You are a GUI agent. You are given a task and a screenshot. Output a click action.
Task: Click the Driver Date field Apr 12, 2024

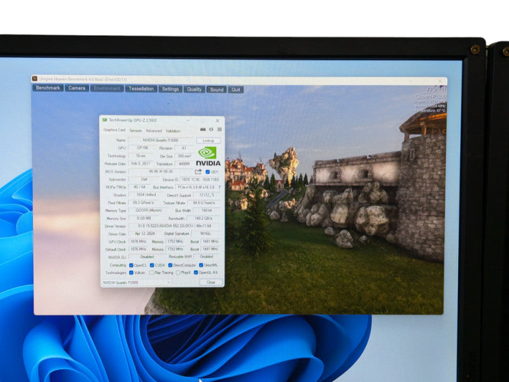(x=145, y=233)
